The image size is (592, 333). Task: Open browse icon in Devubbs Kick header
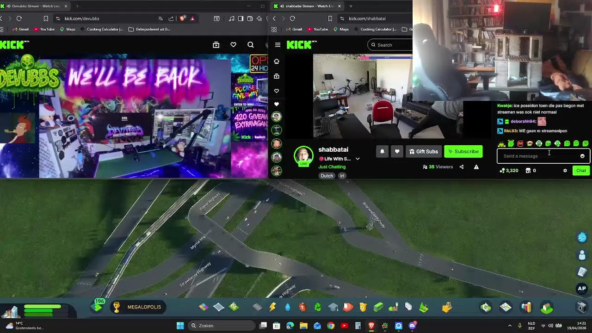[216, 45]
